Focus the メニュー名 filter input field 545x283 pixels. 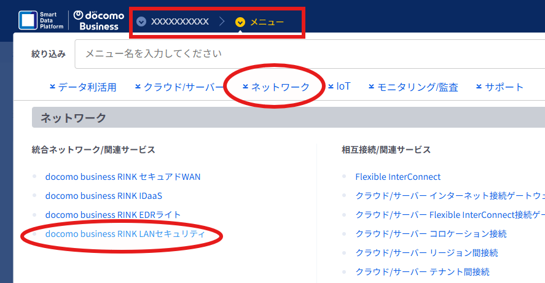(310, 54)
